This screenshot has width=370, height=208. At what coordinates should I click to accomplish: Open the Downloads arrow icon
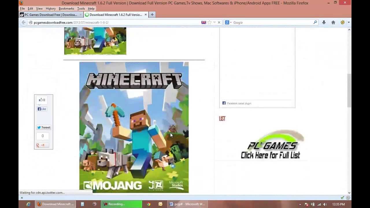point(324,23)
